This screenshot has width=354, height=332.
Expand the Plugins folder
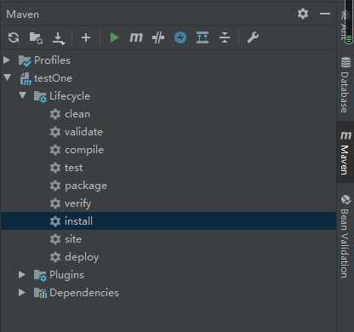(x=22, y=274)
